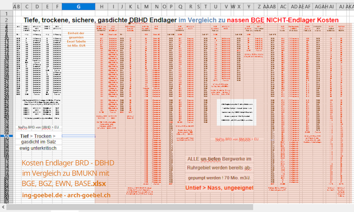
Task: Select column H header
Action: (x=101, y=6)
